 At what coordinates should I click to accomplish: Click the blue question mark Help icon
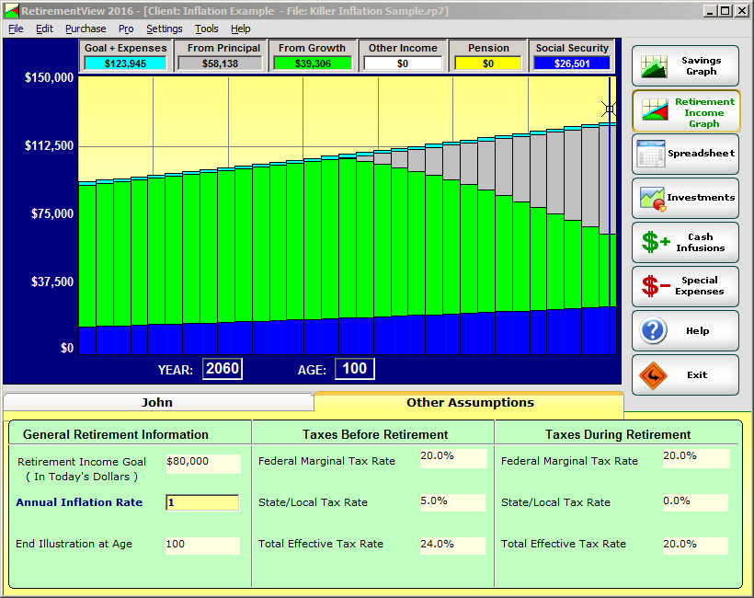(653, 330)
